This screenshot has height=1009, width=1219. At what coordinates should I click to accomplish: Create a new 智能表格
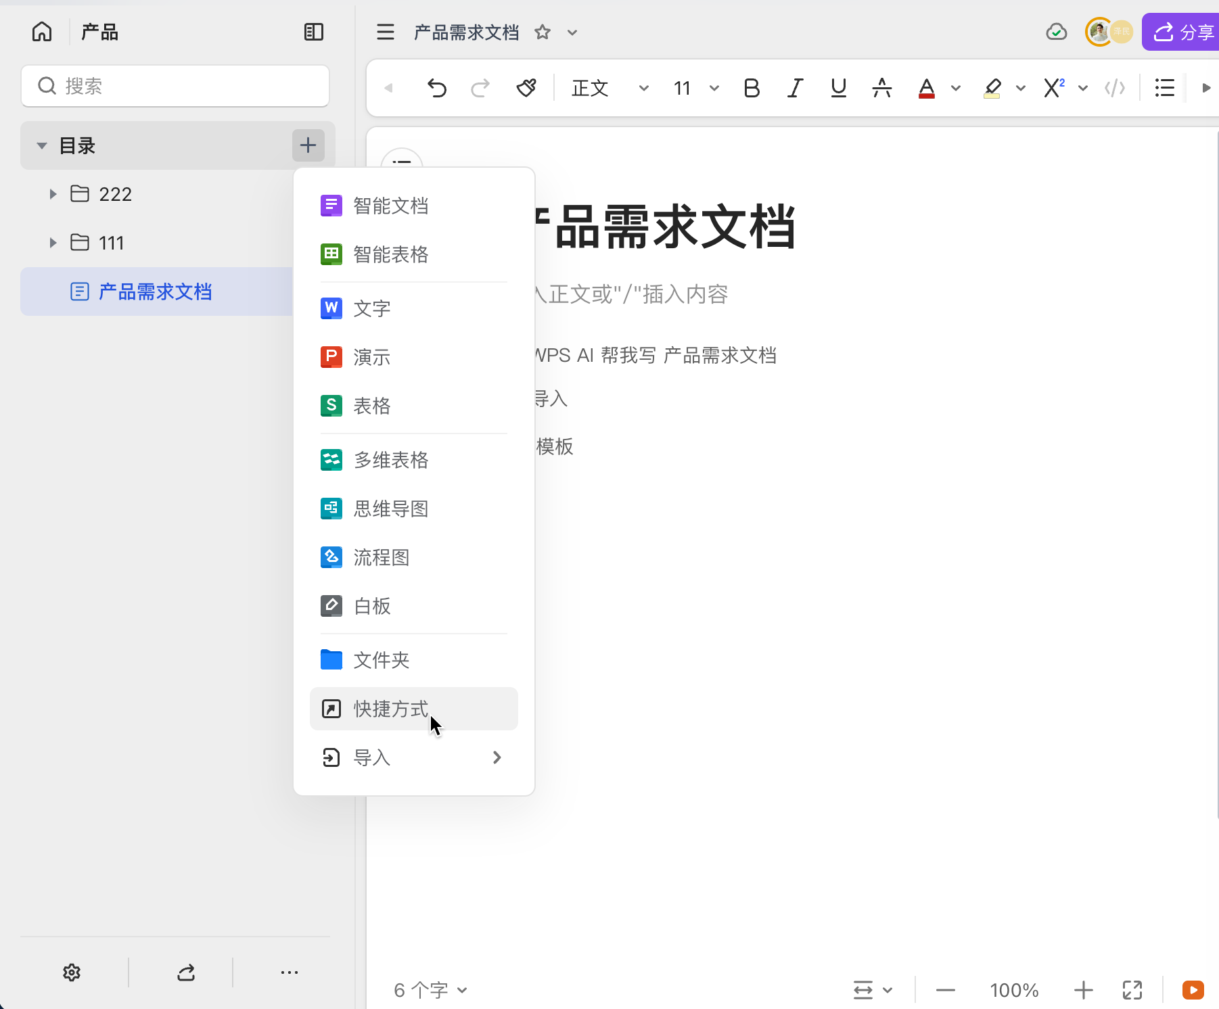[x=414, y=254]
